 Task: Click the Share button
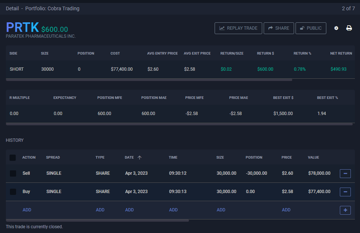pos(278,28)
